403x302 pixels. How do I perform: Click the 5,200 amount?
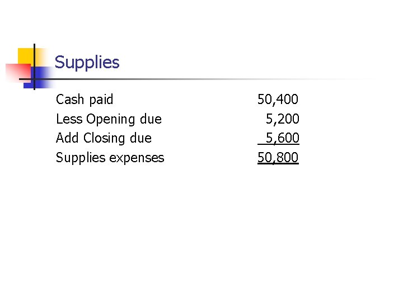(282, 119)
